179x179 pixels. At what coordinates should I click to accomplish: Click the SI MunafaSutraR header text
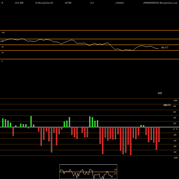[x=44, y=3]
